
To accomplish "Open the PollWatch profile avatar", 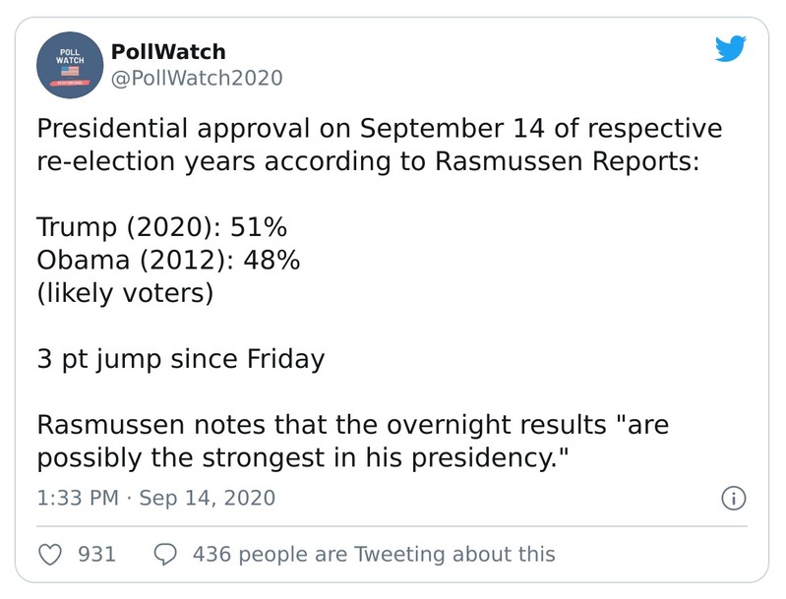I will point(71,64).
